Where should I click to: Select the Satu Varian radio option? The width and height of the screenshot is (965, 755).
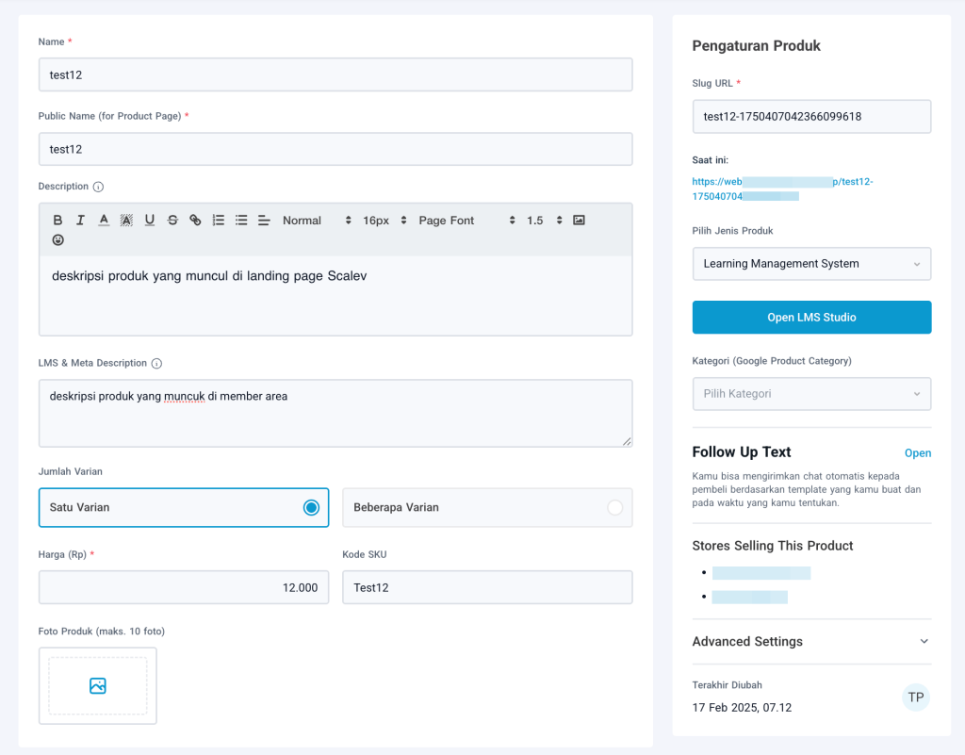tap(311, 507)
